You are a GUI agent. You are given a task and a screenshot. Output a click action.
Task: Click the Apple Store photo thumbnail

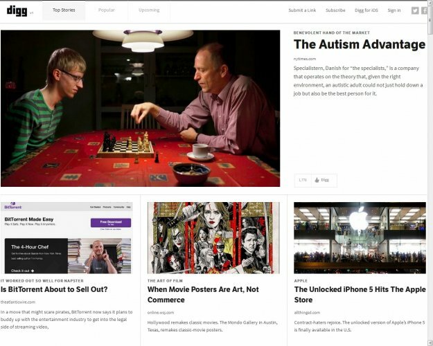click(360, 238)
